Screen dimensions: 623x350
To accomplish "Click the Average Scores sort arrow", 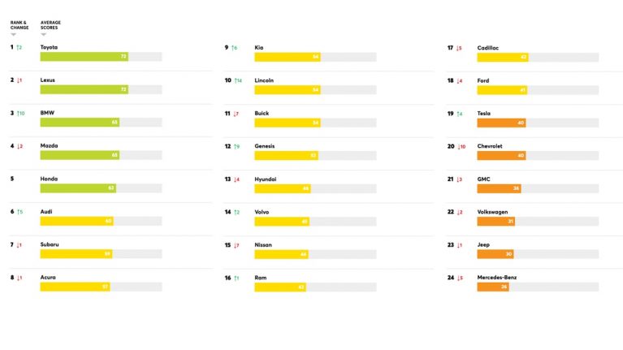I will coord(44,35).
